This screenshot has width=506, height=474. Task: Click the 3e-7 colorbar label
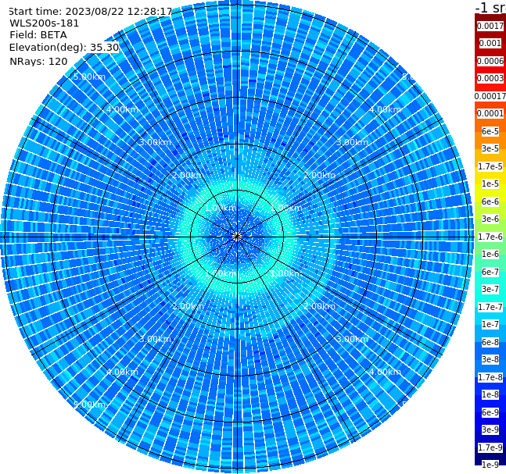490,289
